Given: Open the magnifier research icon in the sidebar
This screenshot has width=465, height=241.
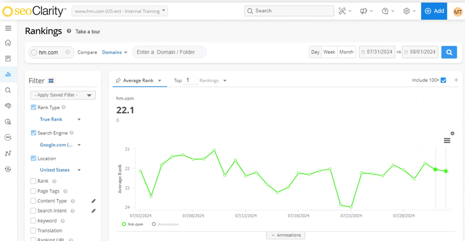Looking at the screenshot, I should [x=8, y=90].
